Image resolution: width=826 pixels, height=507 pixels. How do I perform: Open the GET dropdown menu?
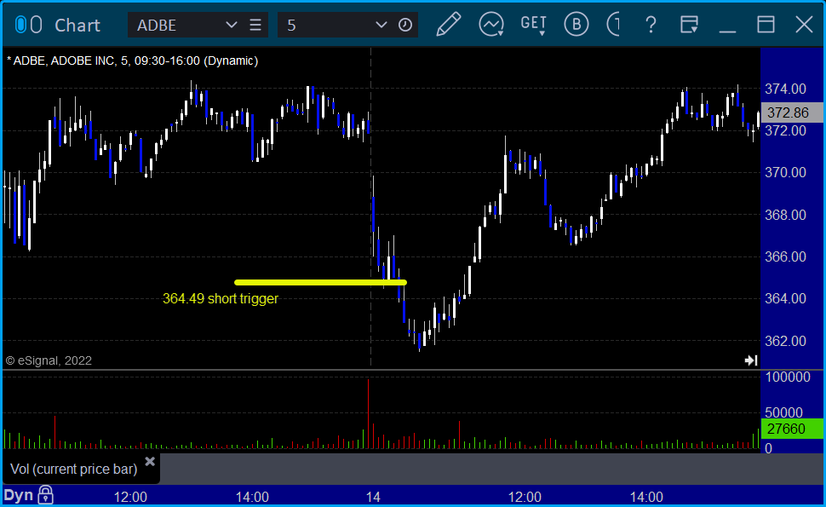(x=533, y=25)
